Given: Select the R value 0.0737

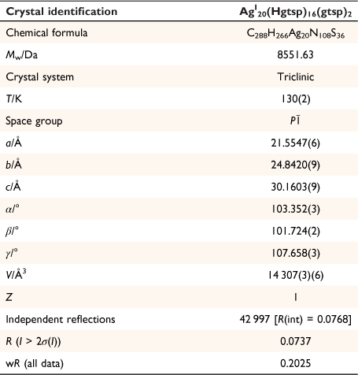Looking at the screenshot, I should point(295,341).
